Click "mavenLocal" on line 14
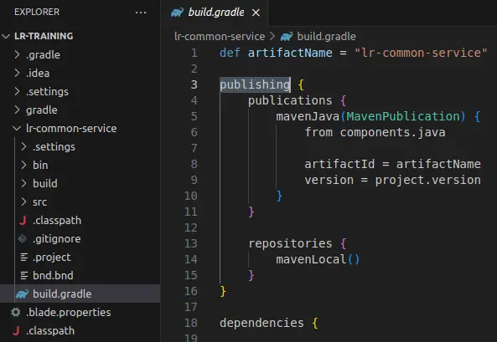Screen dimensions: 497x342 (311, 259)
